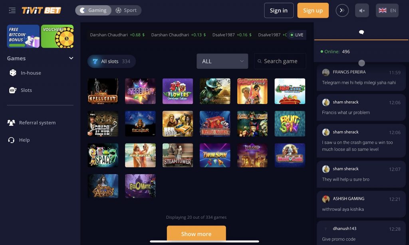This screenshot has width=409, height=245.
Task: Switch to Gaming mode
Action: coord(93,10)
